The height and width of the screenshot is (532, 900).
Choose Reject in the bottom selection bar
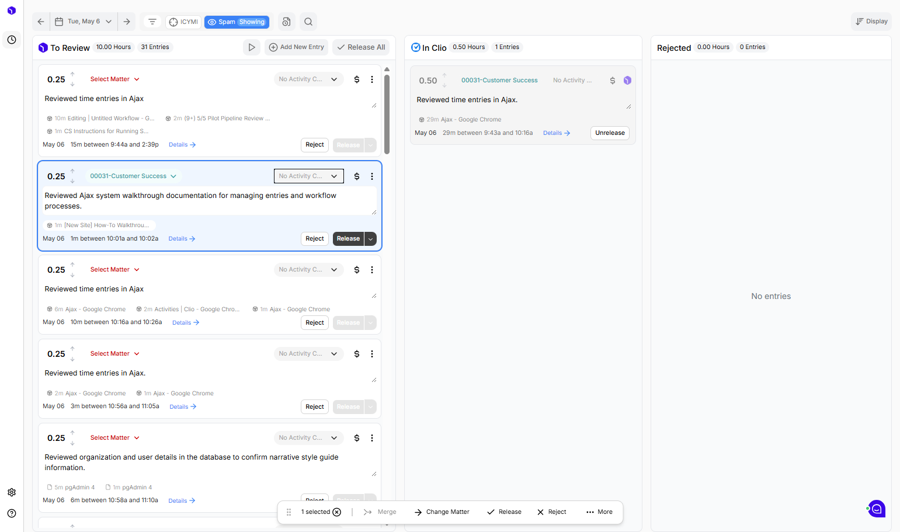[552, 512]
